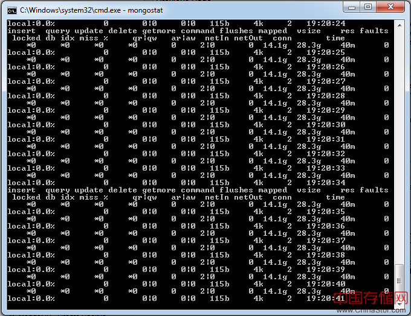
Task: Click the second 'netOut' header near the bottom
Action: pyautogui.click(x=248, y=197)
